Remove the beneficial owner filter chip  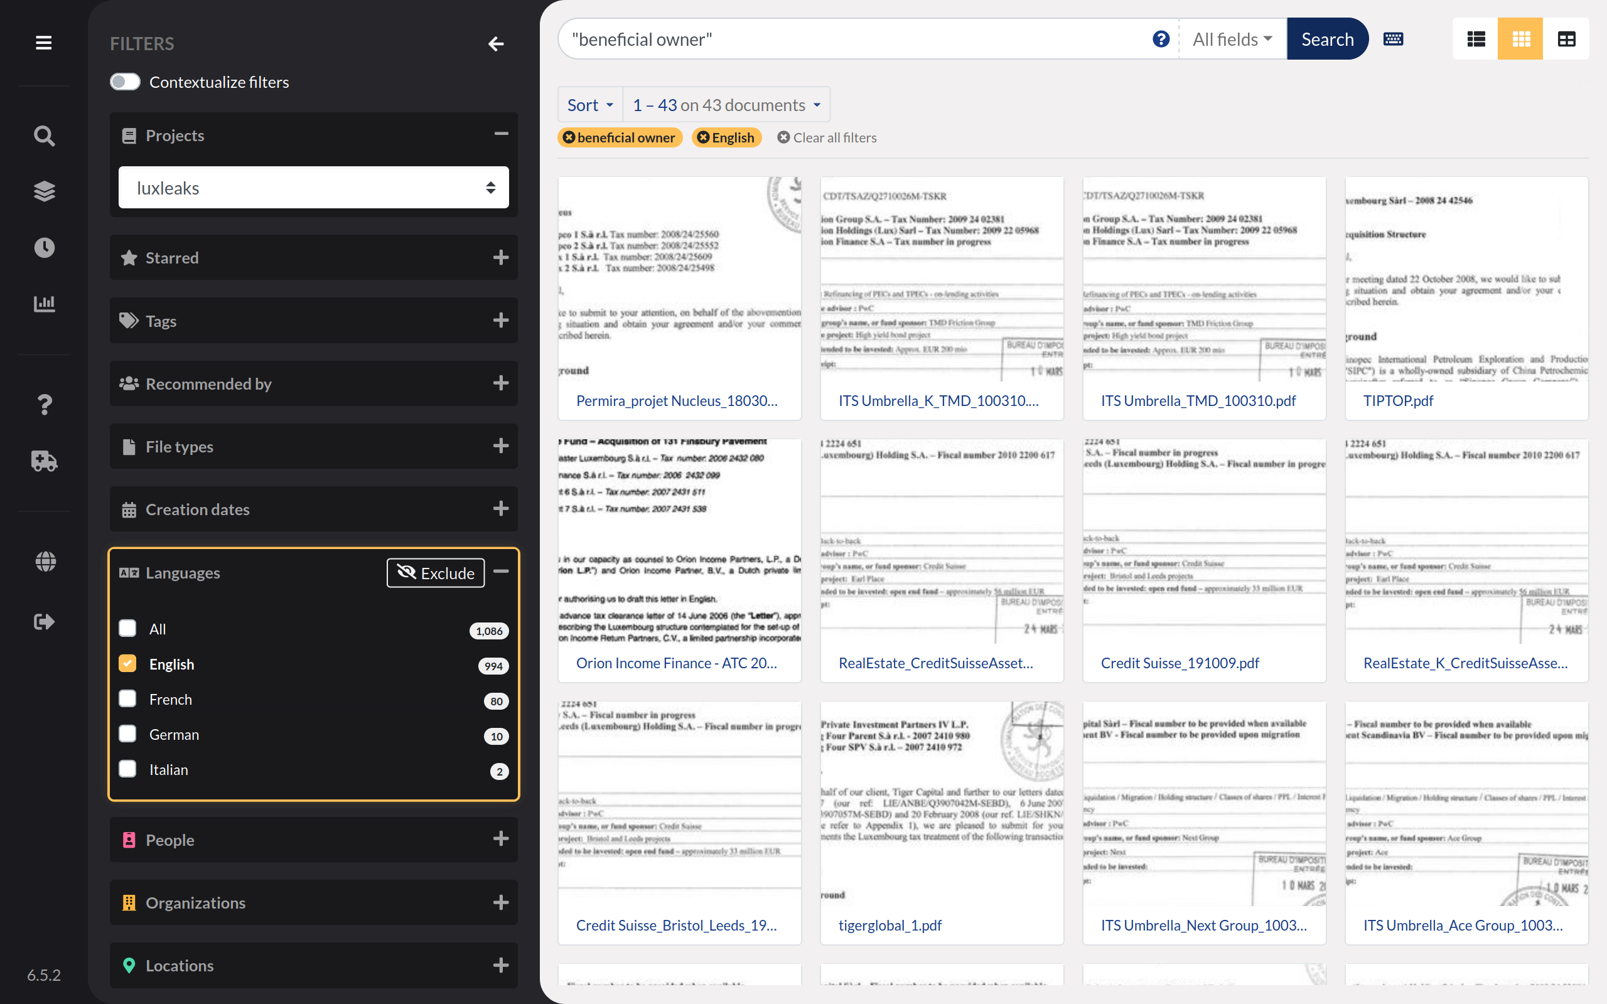click(x=569, y=137)
